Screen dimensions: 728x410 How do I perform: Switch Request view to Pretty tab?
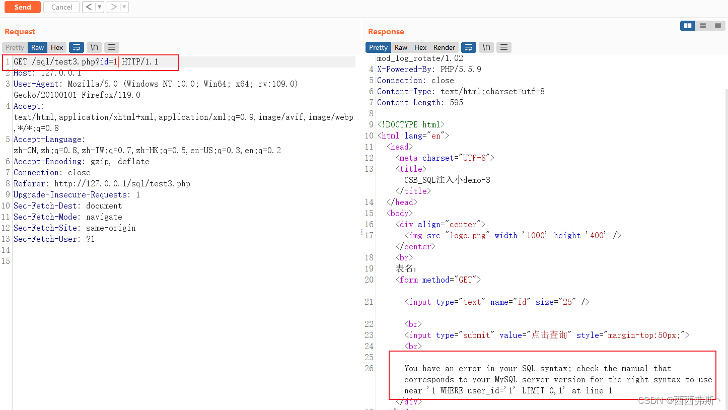pyautogui.click(x=15, y=47)
